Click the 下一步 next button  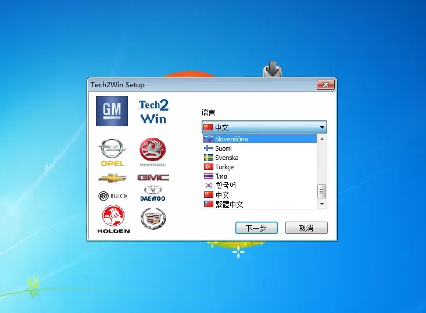pyautogui.click(x=256, y=228)
